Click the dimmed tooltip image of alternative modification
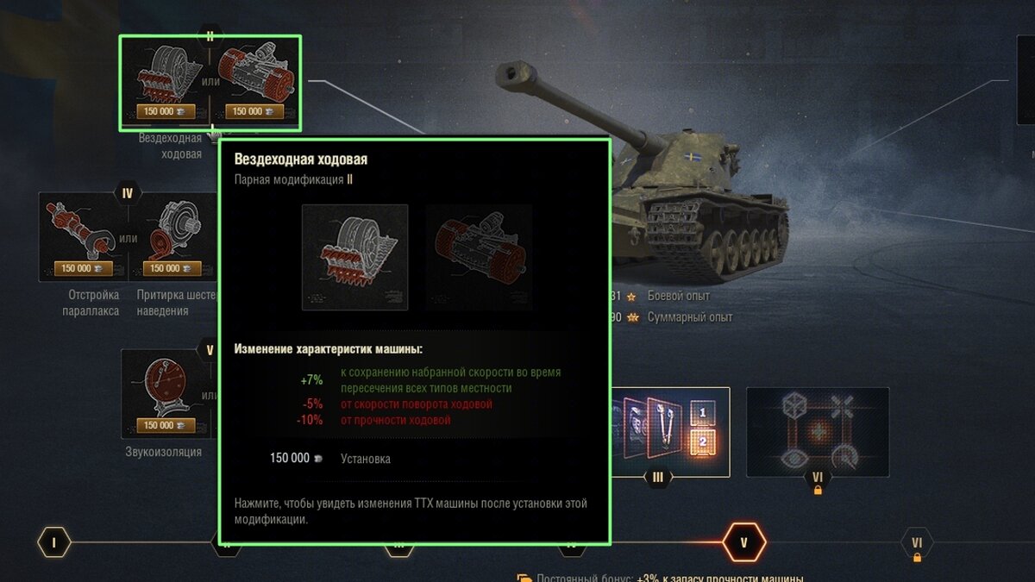1035x582 pixels. (479, 257)
